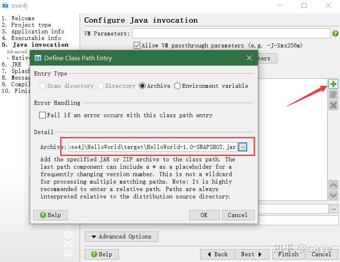The height and width of the screenshot is (262, 340).
Task: Click Next to continue the wizard
Action: tap(252, 254)
